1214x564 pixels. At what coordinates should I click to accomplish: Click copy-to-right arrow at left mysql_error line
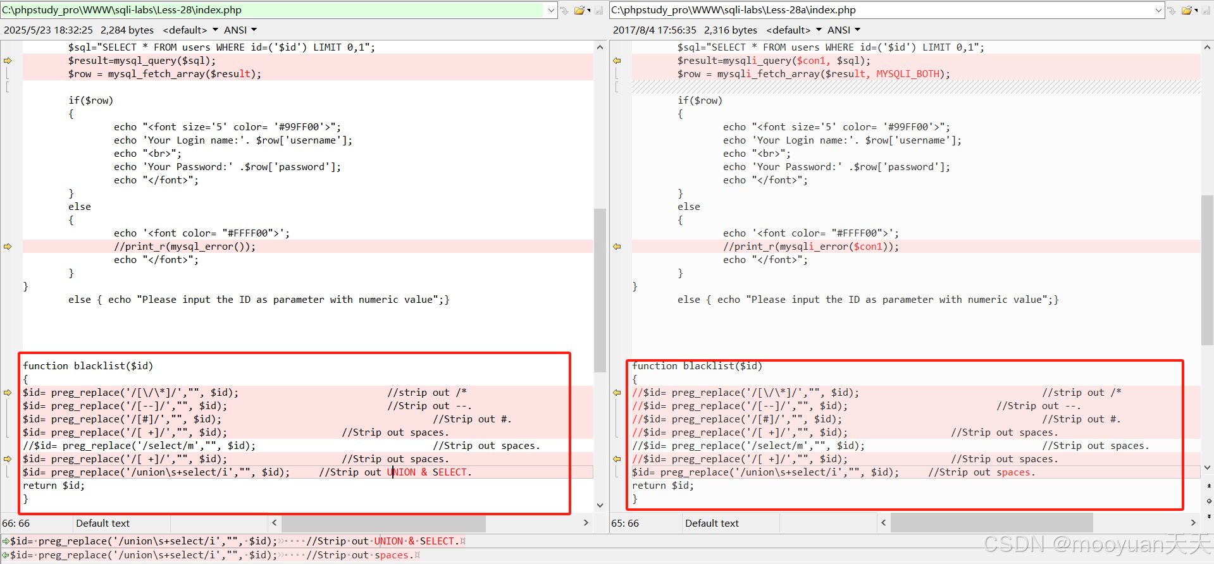[8, 247]
